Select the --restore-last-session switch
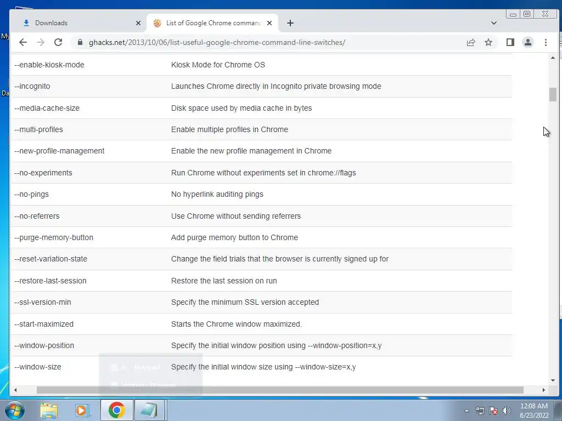 pos(50,281)
